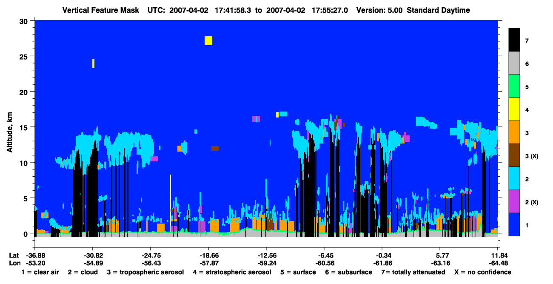Click the 'Altitude, km' axis label

(9, 132)
